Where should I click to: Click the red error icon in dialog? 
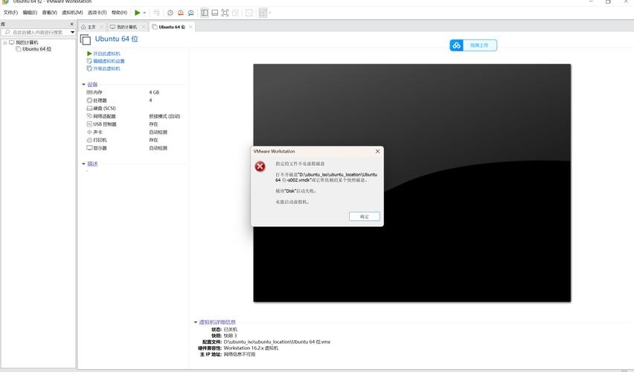260,166
